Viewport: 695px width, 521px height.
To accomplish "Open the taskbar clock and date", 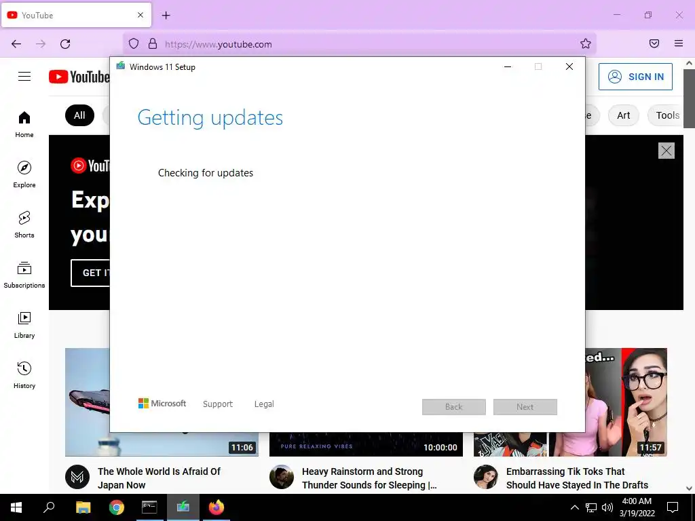I will [x=637, y=507].
